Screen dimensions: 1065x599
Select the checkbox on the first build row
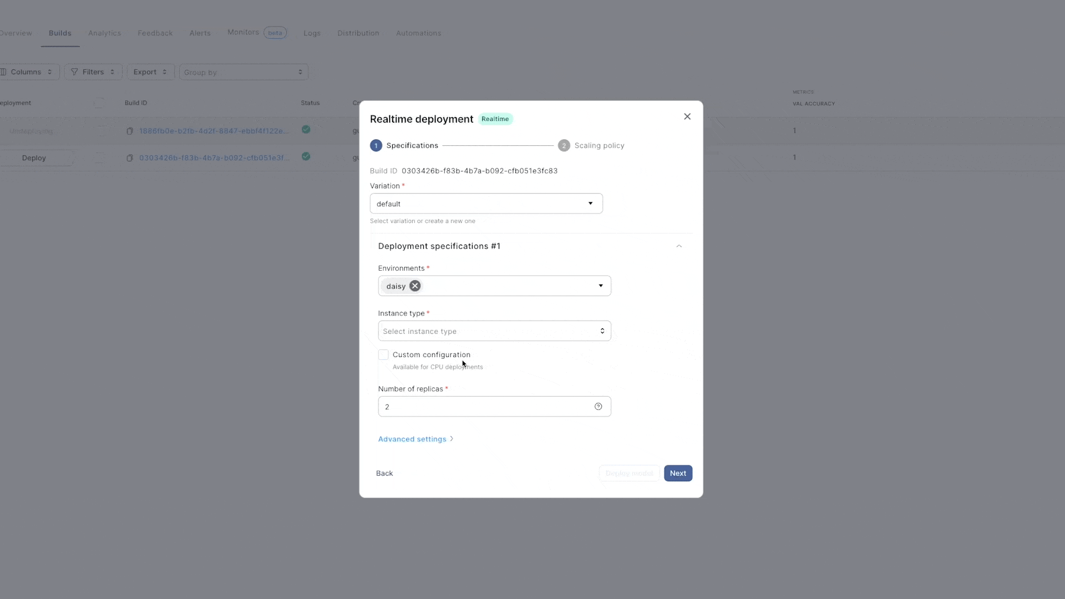click(99, 130)
